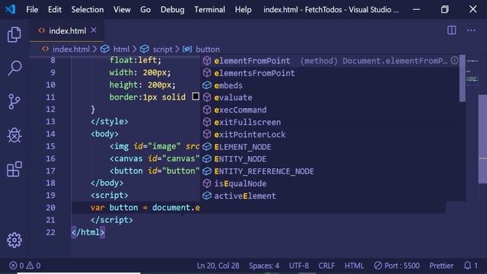Screen dimensions: 487x274
Task: Click Port : 5500 Live Server status
Action: pyautogui.click(x=396, y=266)
